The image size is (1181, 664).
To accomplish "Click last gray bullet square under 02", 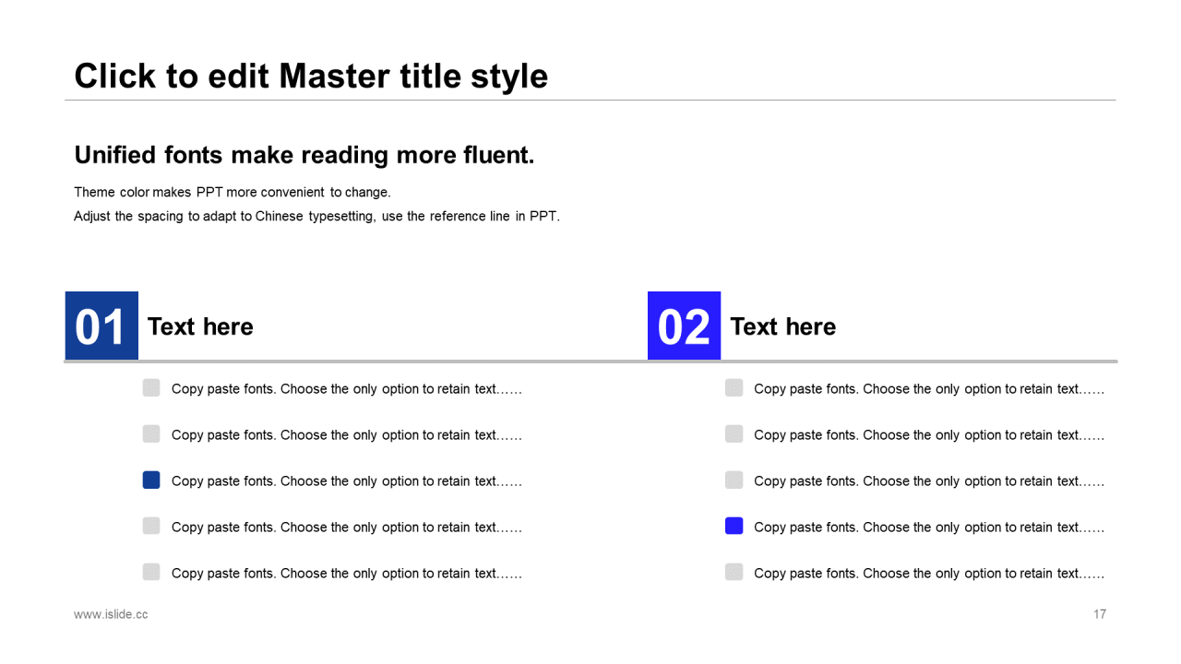I will (734, 572).
